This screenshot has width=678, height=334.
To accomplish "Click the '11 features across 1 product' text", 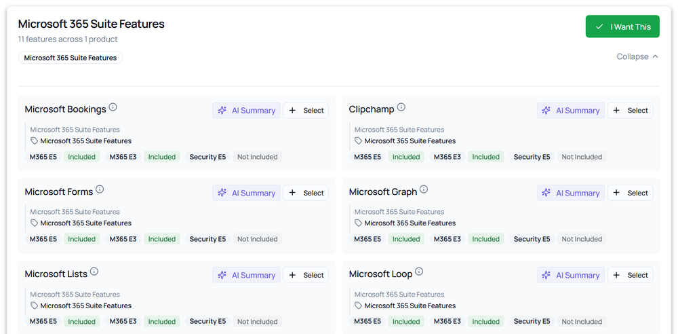I will pos(68,39).
